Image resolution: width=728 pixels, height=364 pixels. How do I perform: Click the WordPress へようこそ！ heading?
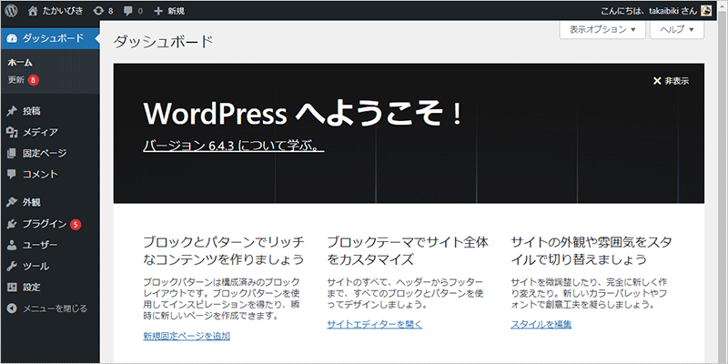point(303,114)
